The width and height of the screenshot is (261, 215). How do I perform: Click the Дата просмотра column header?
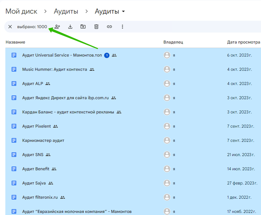[x=243, y=42]
